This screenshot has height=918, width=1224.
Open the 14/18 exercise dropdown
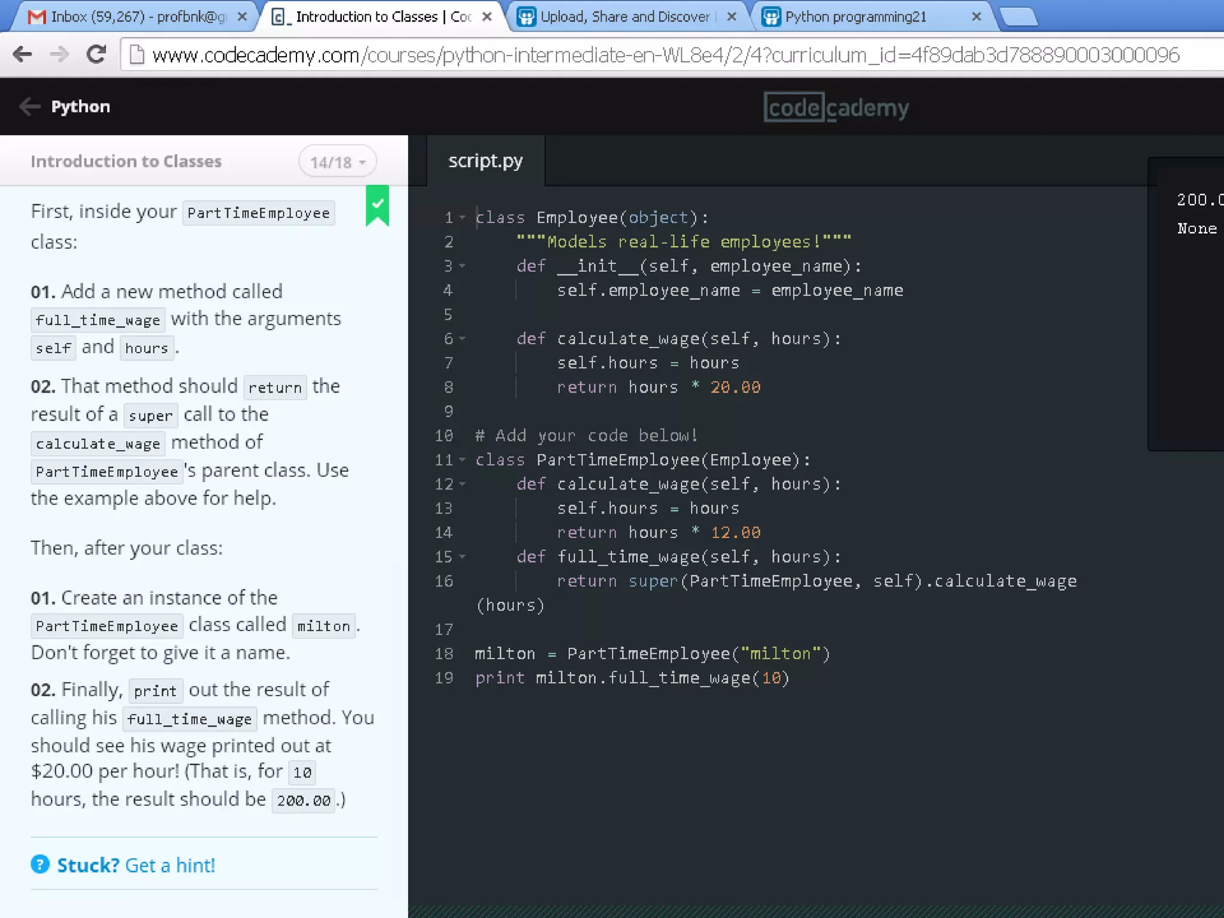(x=338, y=162)
